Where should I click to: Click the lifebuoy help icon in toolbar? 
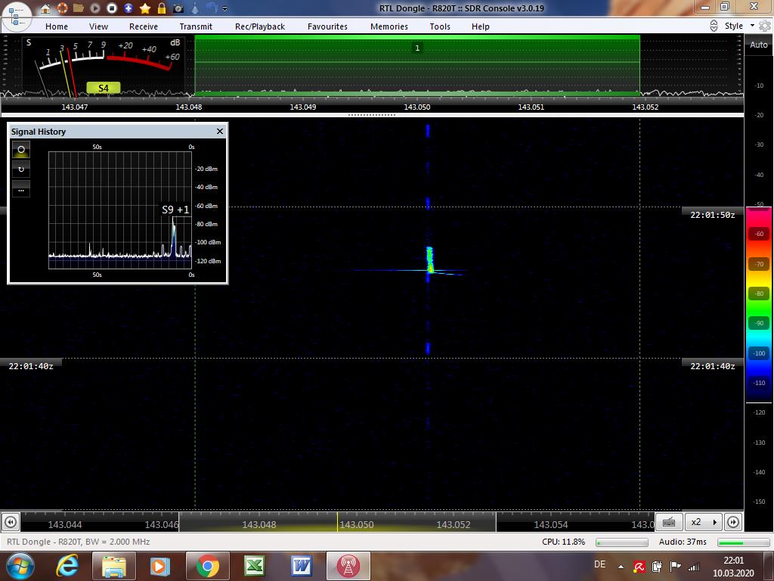[x=62, y=8]
